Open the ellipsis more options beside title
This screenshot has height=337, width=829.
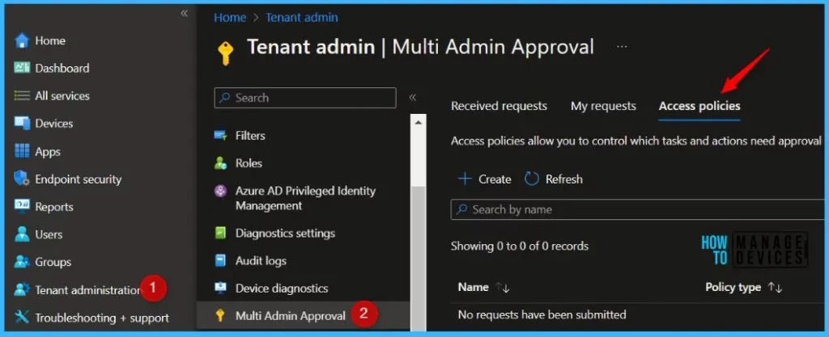point(622,46)
